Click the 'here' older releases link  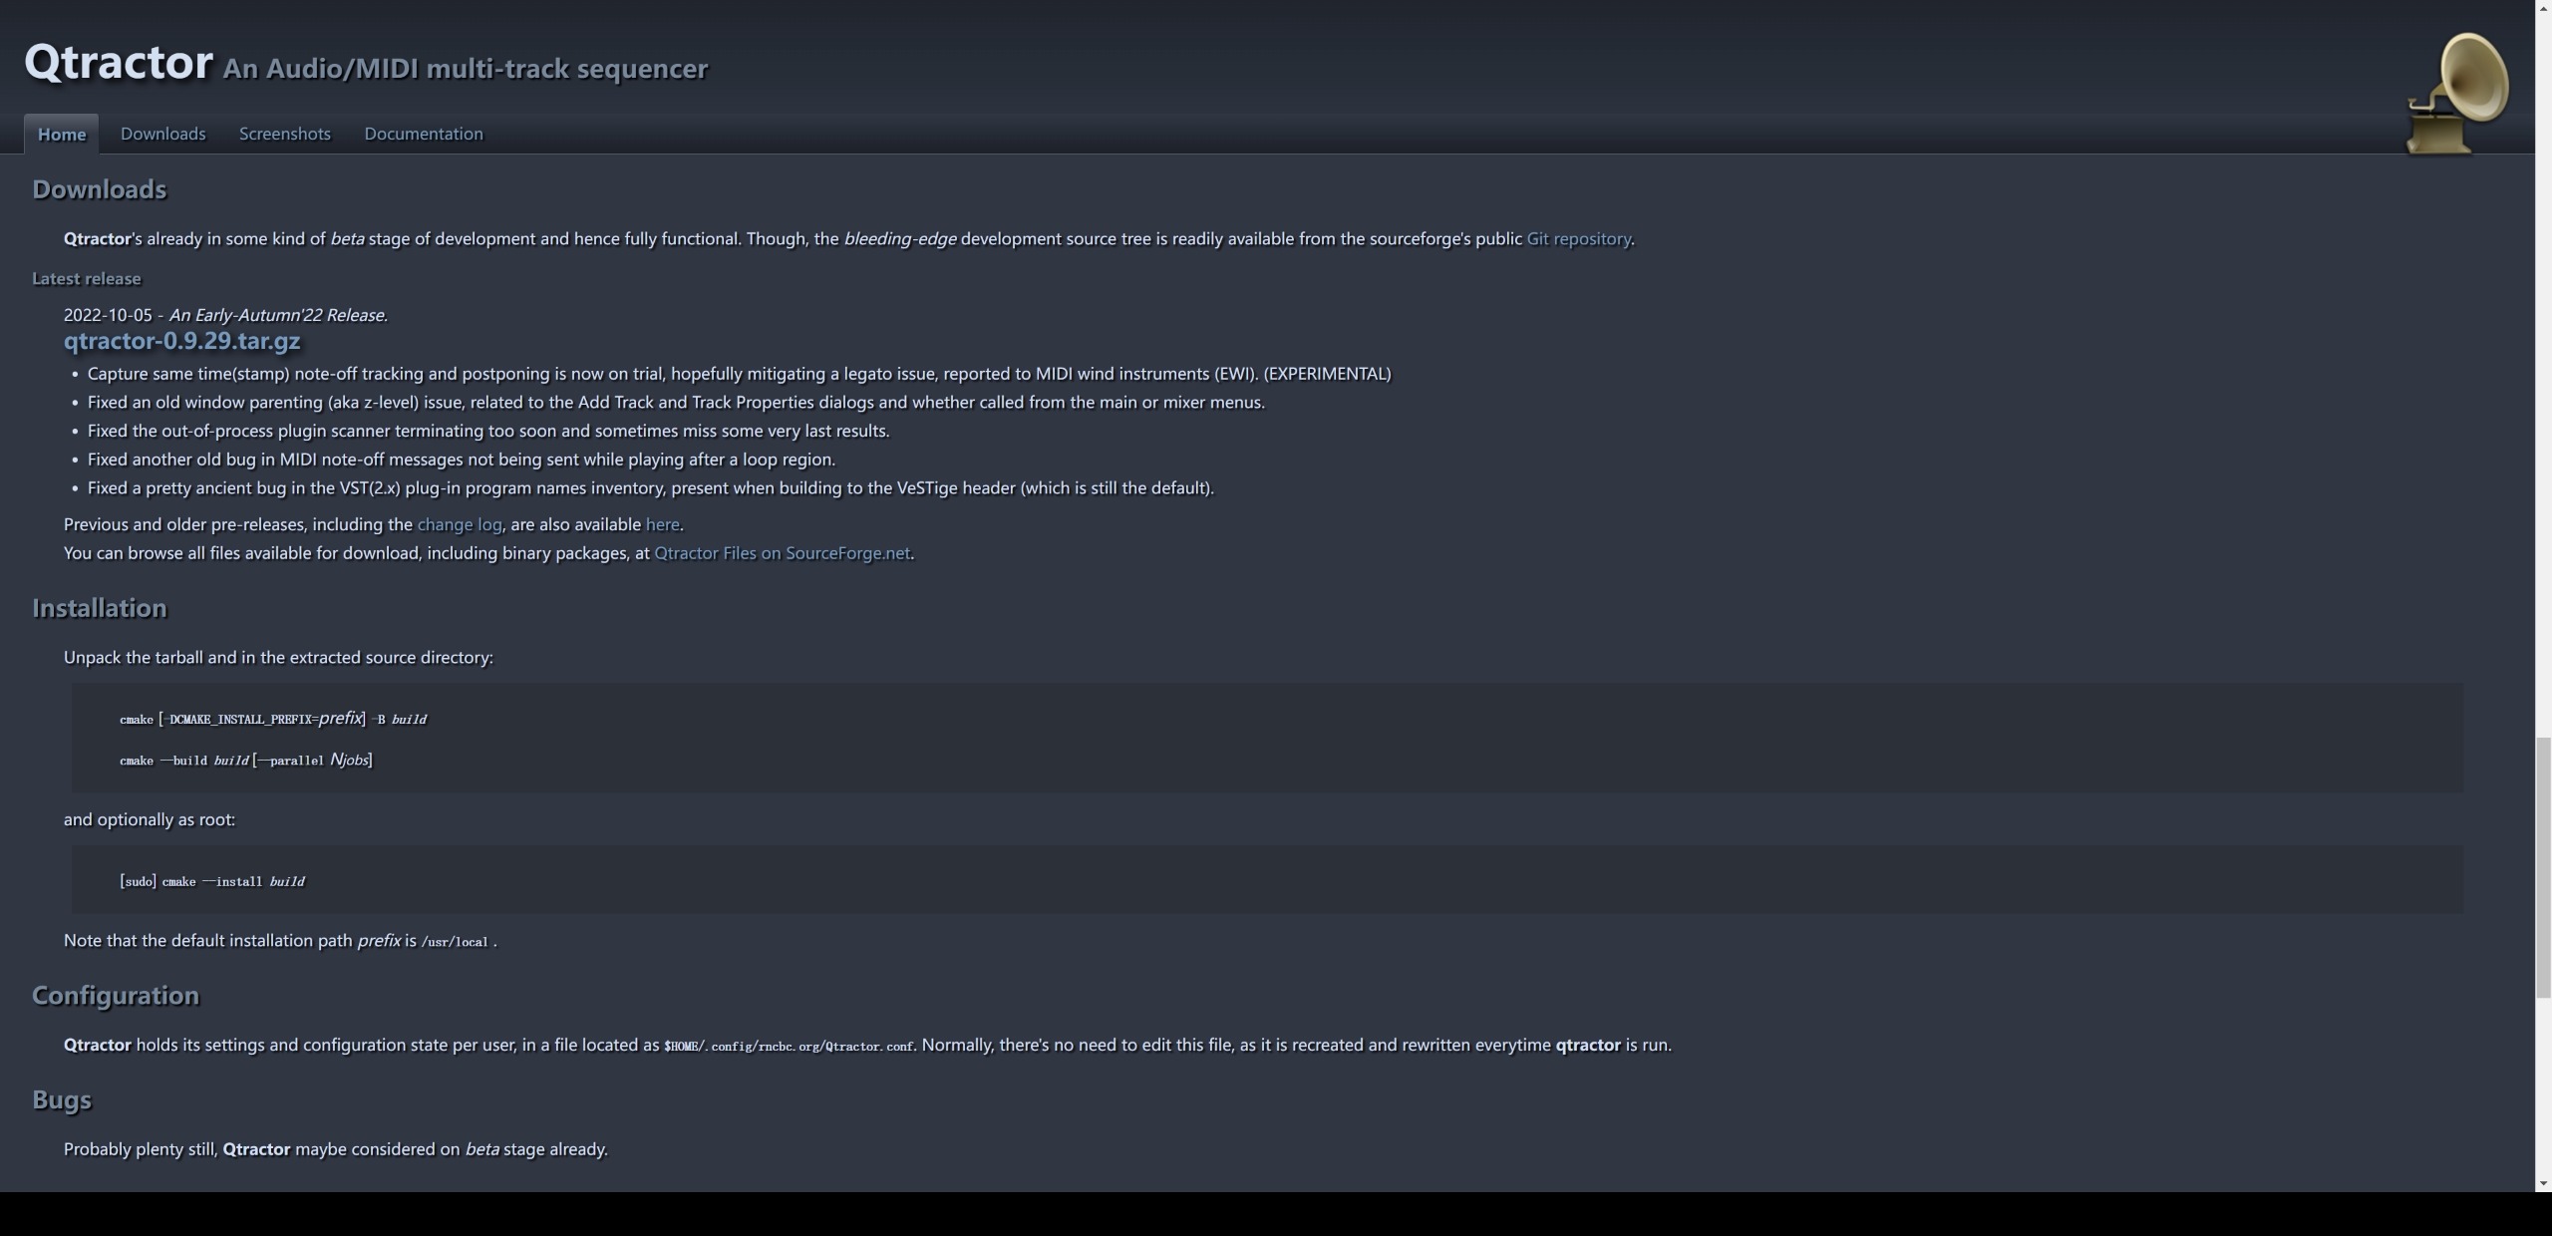coord(662,524)
